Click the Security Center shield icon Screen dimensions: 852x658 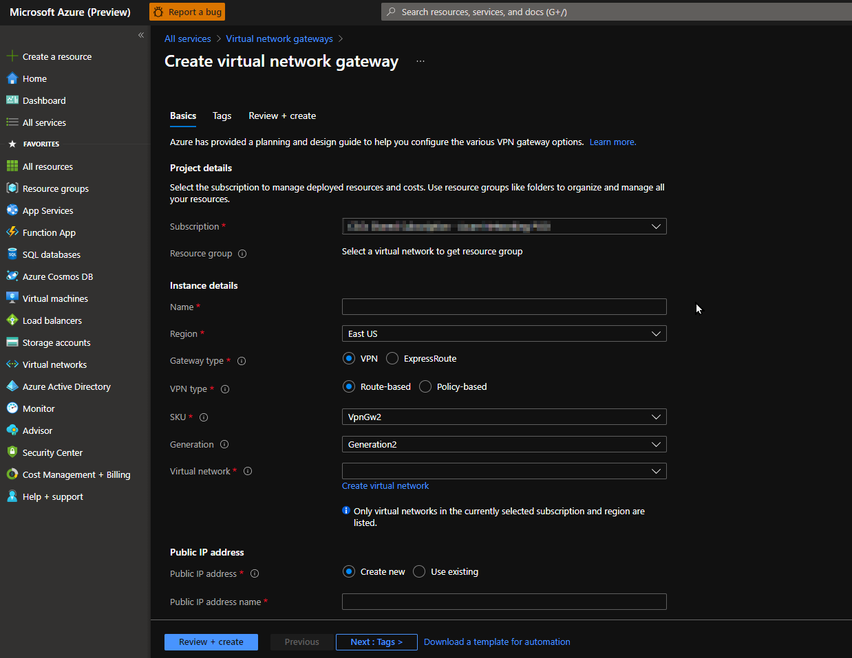[12, 452]
